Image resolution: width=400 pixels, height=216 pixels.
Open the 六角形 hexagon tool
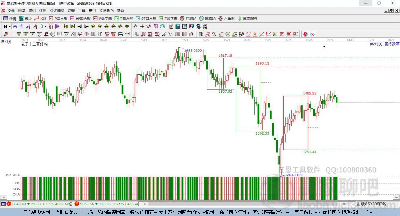tap(227, 19)
